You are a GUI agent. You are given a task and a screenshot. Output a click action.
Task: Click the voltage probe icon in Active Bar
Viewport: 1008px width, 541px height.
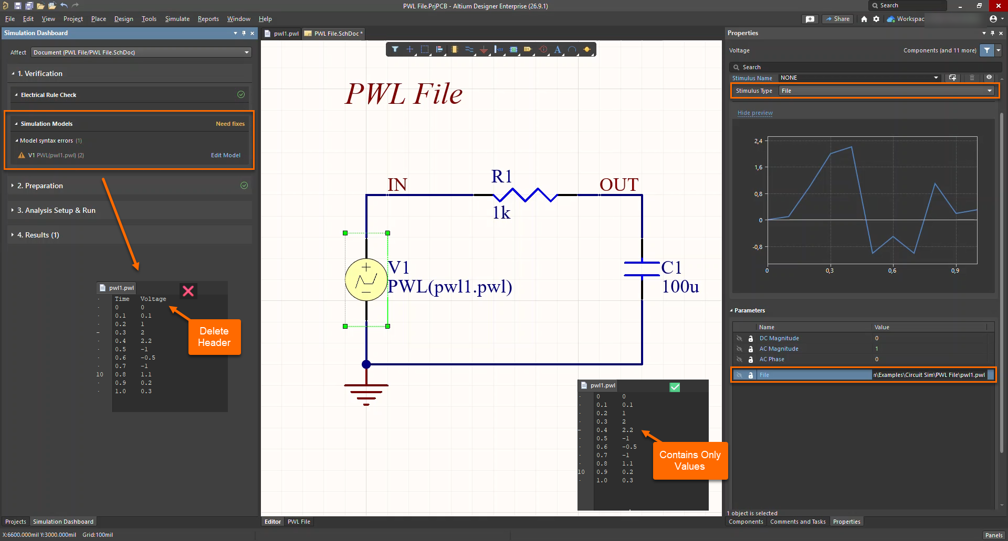tap(587, 49)
